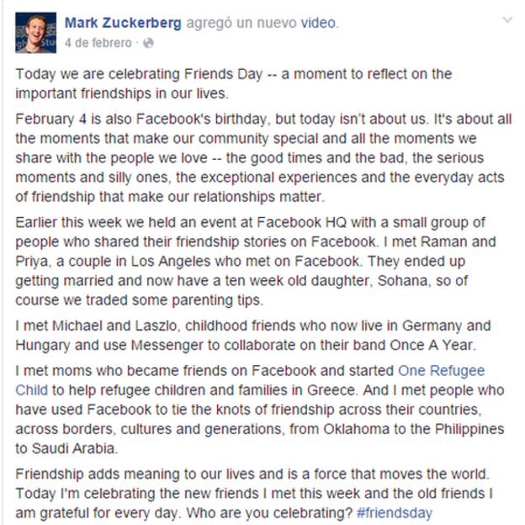
Task: Click Mark Zuckerberg's profile picture thumbnail
Action: [x=29, y=29]
